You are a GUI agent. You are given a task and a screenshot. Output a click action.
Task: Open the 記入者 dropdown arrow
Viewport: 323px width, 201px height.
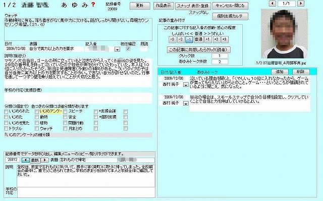coord(117,49)
